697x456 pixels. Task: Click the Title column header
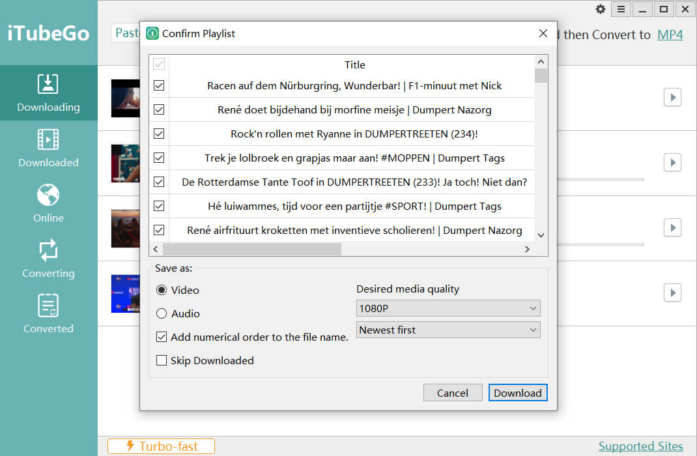tap(355, 65)
